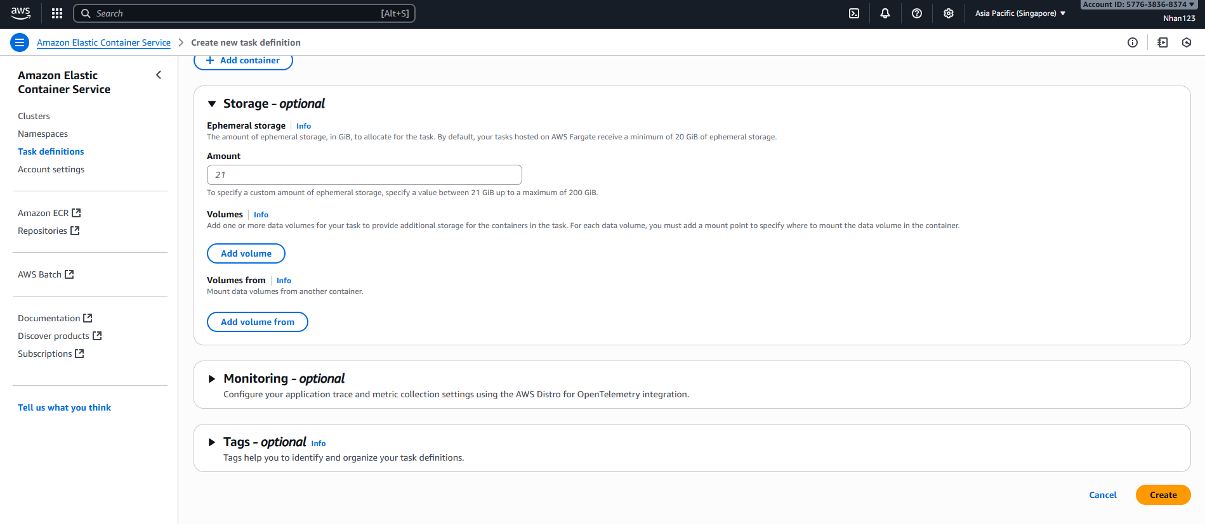Go to Clusters in sidebar
1205x524 pixels.
34,116
